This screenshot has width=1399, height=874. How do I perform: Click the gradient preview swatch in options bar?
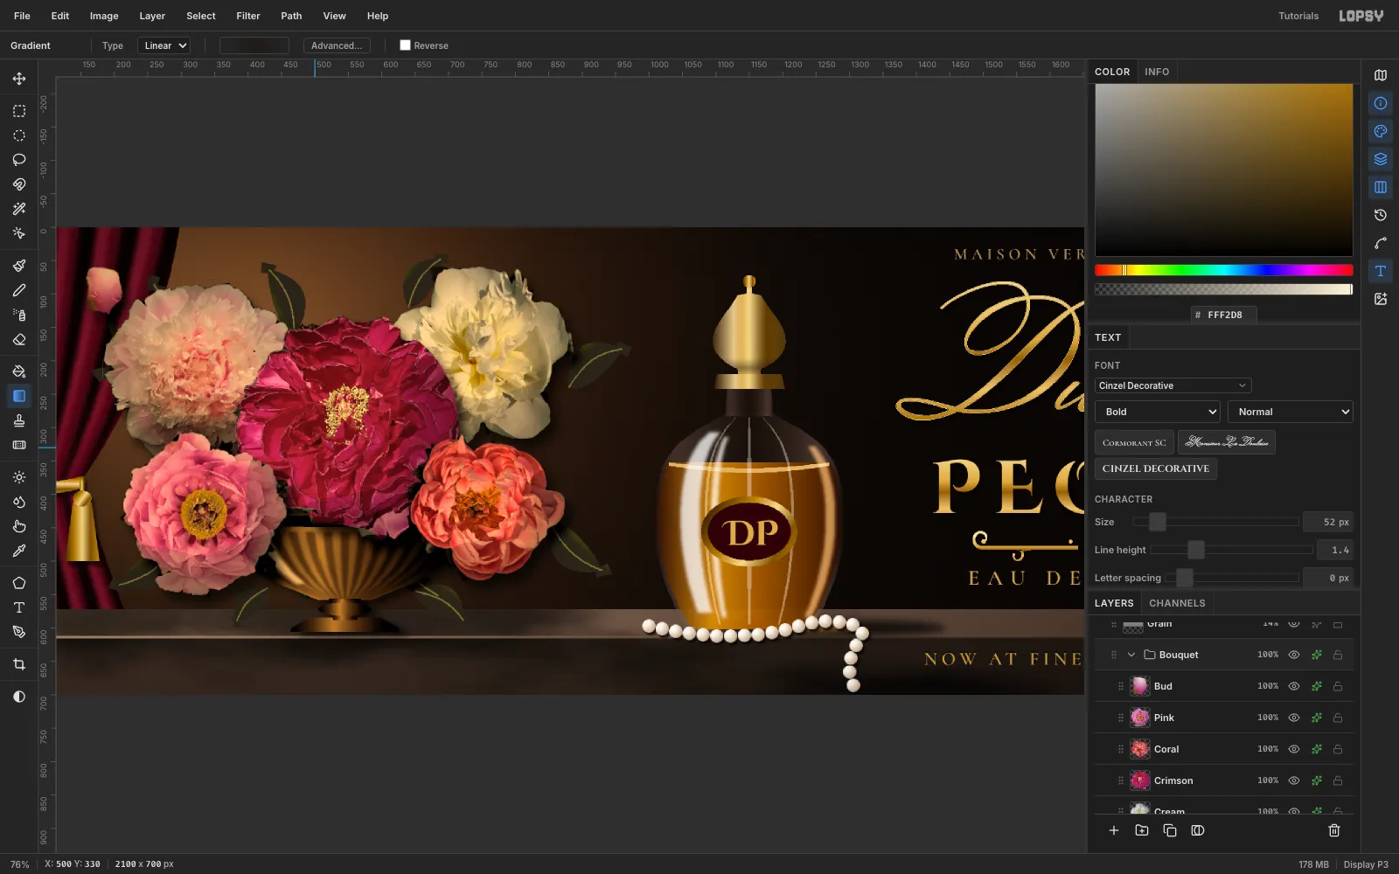click(x=254, y=45)
